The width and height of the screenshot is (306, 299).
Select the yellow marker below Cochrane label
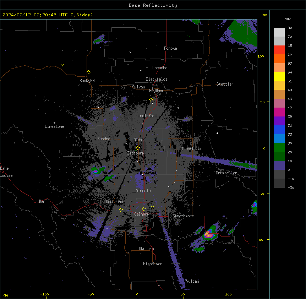121,210
